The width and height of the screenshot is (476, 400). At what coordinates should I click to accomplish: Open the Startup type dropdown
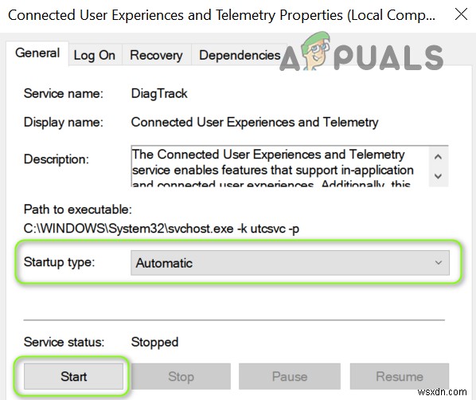(x=290, y=263)
